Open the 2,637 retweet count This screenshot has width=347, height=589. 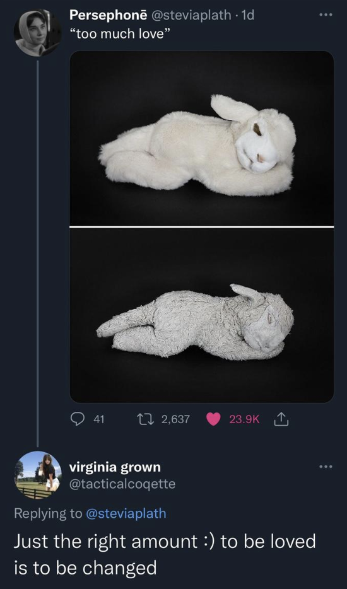pyautogui.click(x=175, y=419)
